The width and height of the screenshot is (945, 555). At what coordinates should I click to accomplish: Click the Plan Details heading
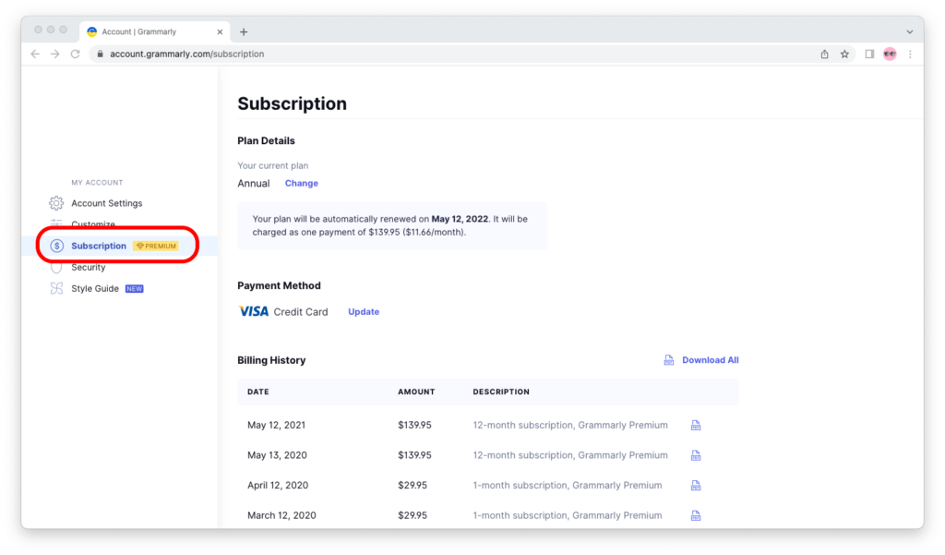(x=266, y=141)
